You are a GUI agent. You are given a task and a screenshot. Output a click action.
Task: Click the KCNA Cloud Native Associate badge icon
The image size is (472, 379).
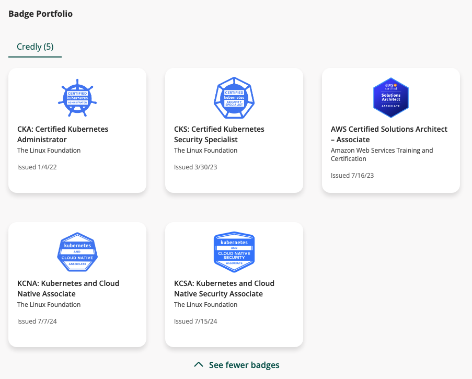point(77,252)
